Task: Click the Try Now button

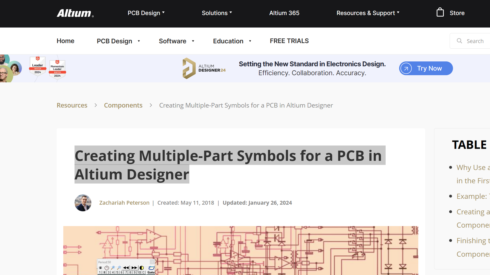Action: (426, 68)
